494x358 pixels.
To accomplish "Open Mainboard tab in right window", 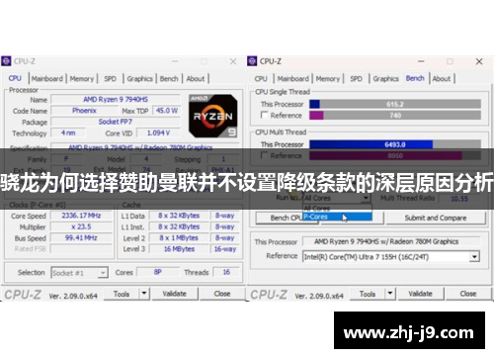I will pyautogui.click(x=293, y=79).
